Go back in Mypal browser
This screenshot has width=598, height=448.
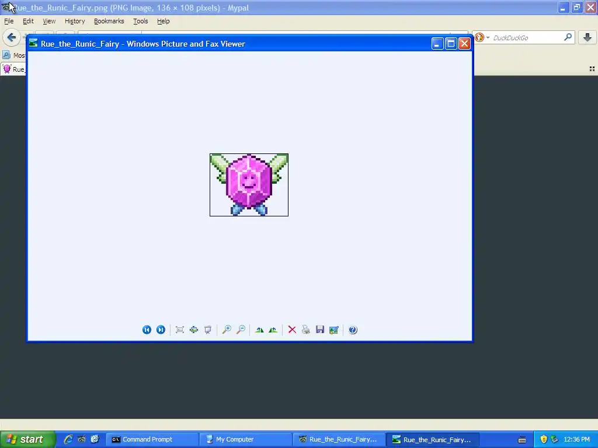[x=11, y=37]
